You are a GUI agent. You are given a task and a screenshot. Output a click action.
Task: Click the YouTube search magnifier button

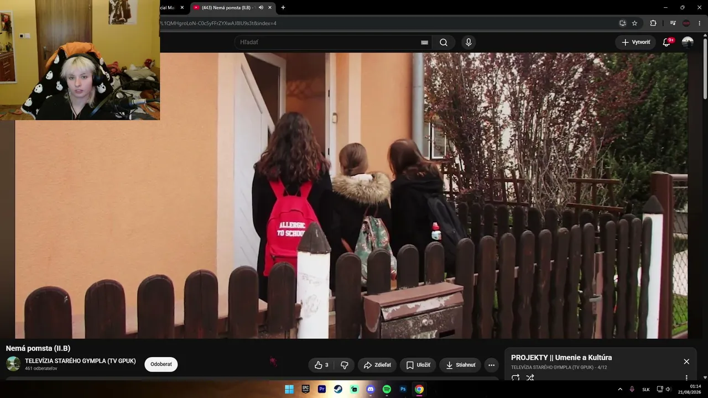[444, 43]
